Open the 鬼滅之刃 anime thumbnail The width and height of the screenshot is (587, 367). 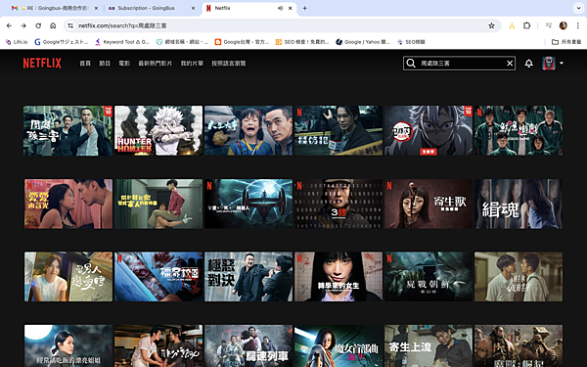[x=429, y=130]
